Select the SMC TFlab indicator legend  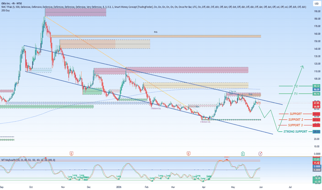point(154,7)
